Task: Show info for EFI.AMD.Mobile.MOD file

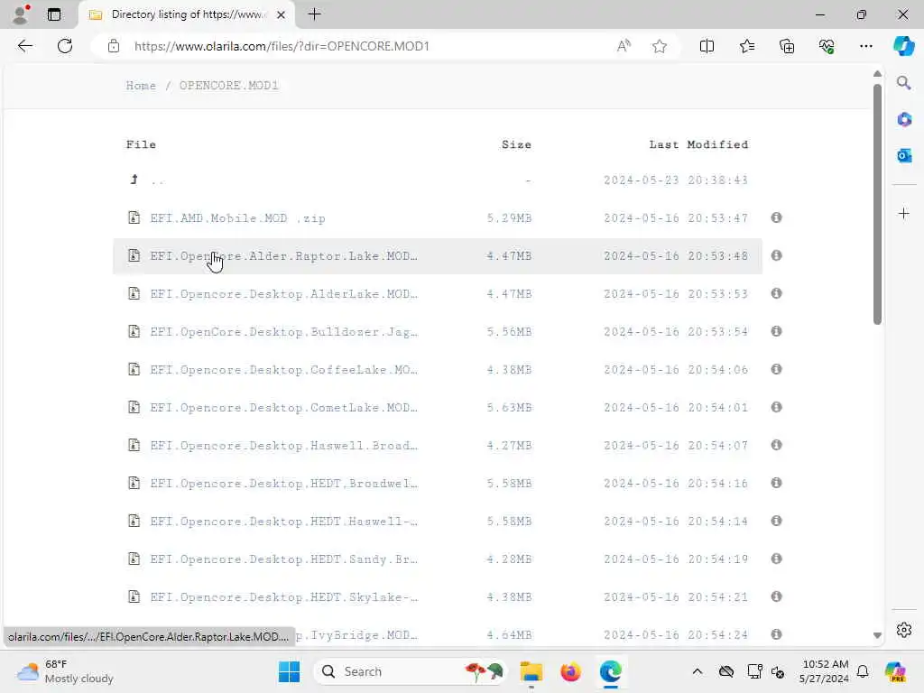Action: pos(776,217)
